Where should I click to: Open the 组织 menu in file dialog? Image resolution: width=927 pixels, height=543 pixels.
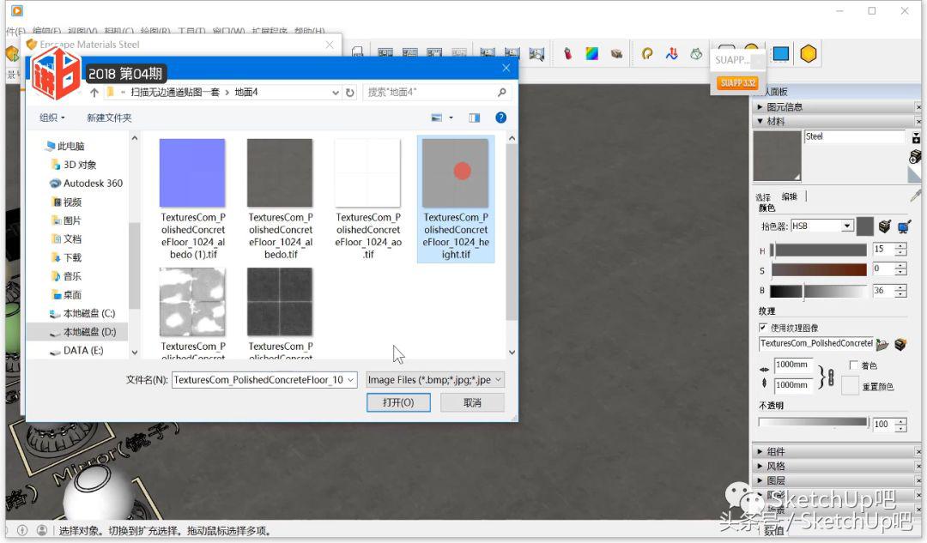pyautogui.click(x=51, y=118)
